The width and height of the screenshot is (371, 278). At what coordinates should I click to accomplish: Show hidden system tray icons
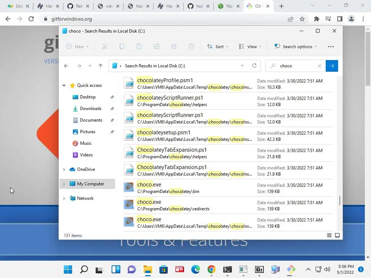(x=308, y=269)
